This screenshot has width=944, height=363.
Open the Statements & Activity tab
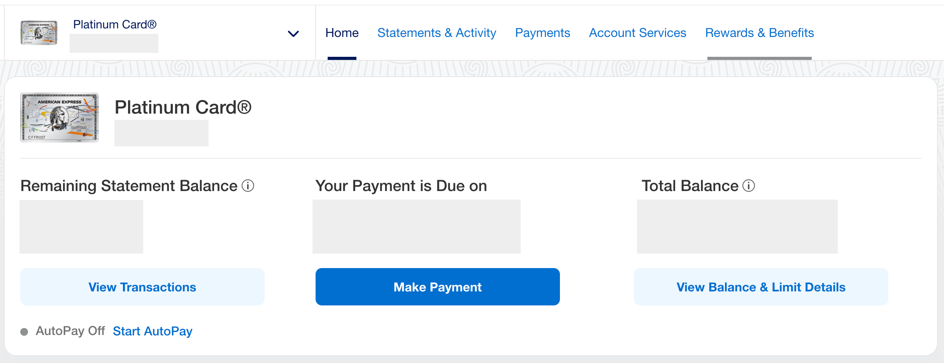[x=437, y=33]
